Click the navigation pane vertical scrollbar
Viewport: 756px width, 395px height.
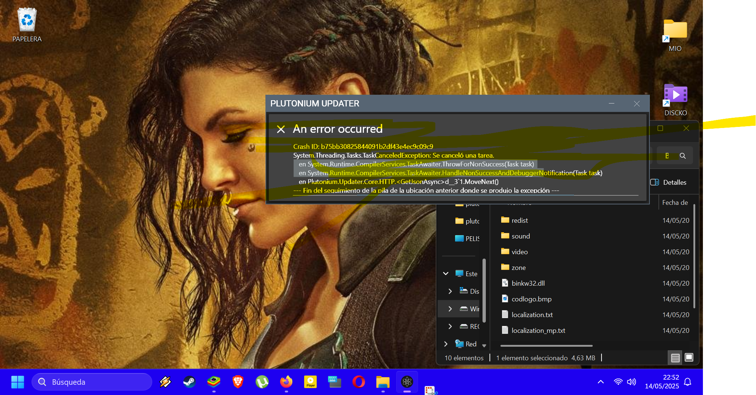(484, 291)
